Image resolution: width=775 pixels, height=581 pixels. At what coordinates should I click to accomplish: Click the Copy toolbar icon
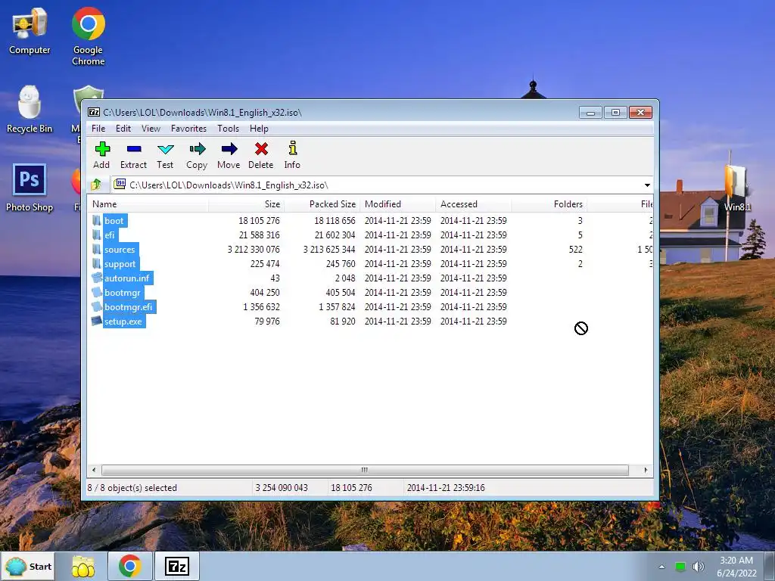197,155
